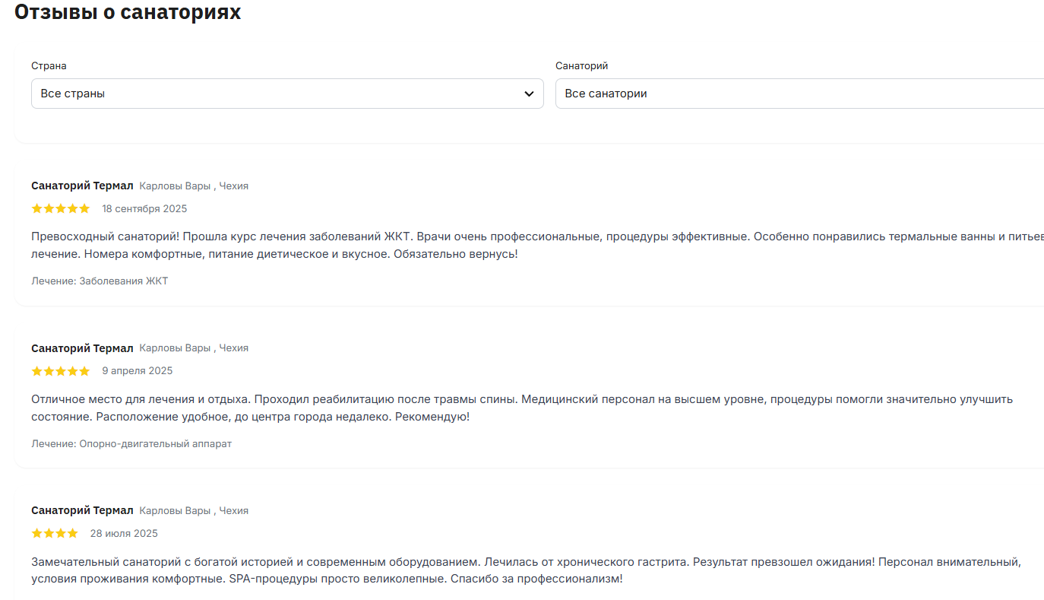Click the review text starting Отличное место
The image size is (1044, 600).
[x=523, y=408]
